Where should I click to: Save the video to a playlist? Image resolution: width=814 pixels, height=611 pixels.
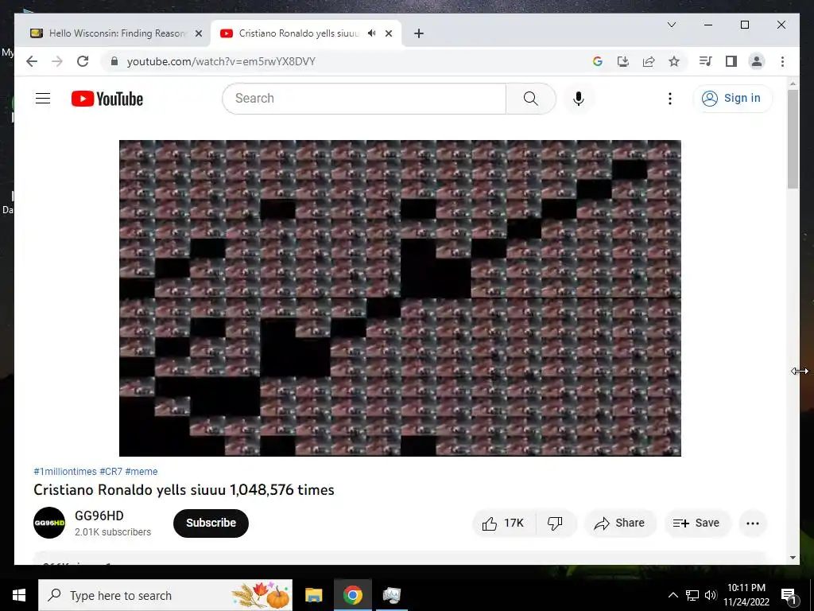(x=696, y=523)
